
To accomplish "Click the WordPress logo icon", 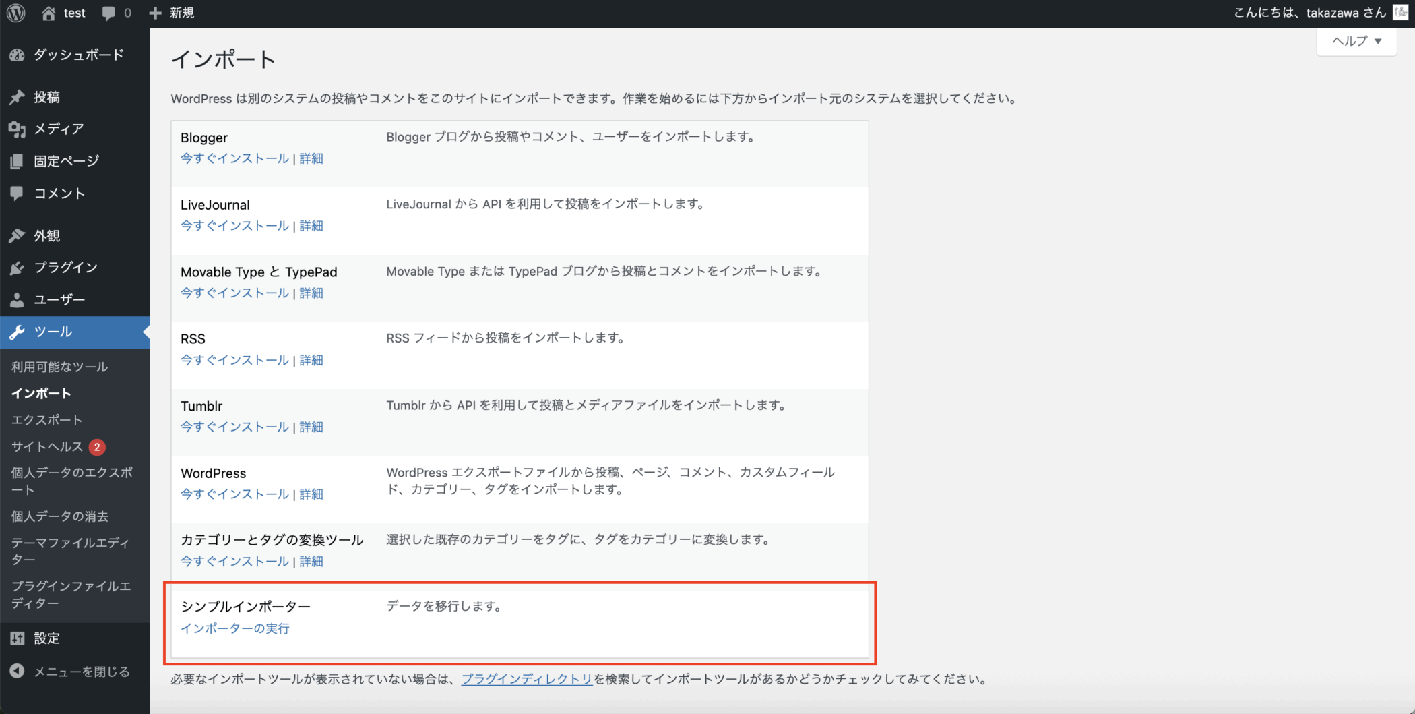I will click(x=16, y=13).
